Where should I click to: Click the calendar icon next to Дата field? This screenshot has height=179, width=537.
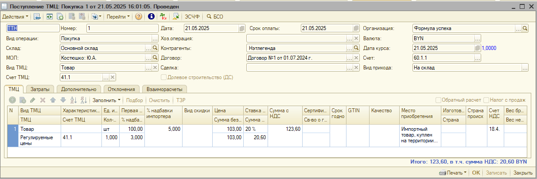coord(242,28)
